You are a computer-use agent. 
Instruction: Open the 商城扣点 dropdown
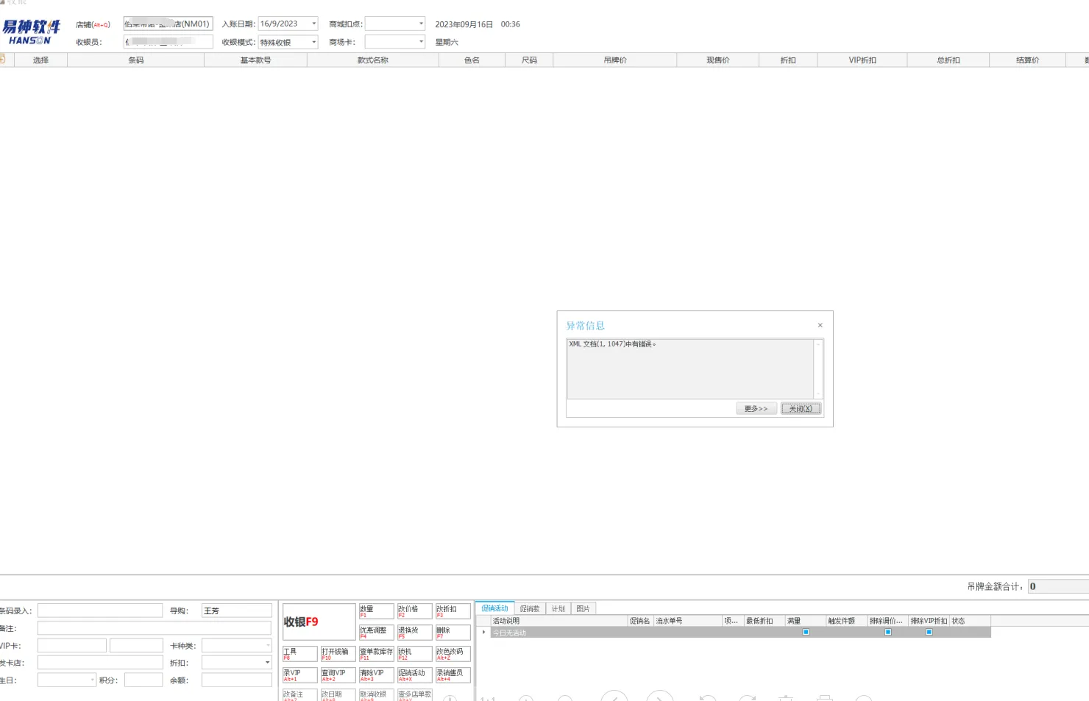coord(421,24)
